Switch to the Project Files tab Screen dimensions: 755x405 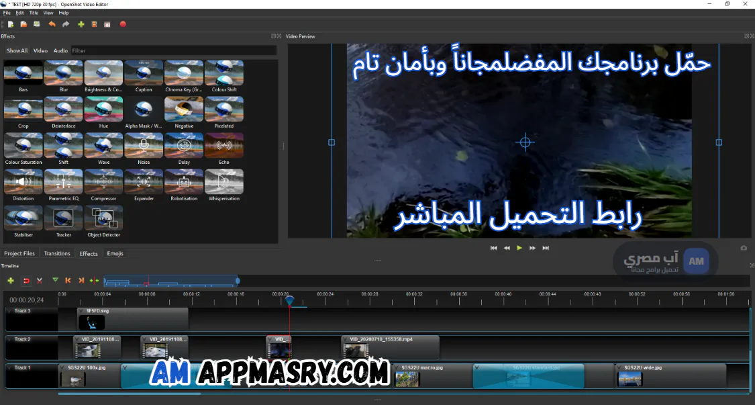19,254
